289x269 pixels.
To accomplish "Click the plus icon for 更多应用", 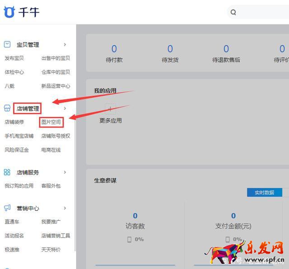I will pos(110,109).
